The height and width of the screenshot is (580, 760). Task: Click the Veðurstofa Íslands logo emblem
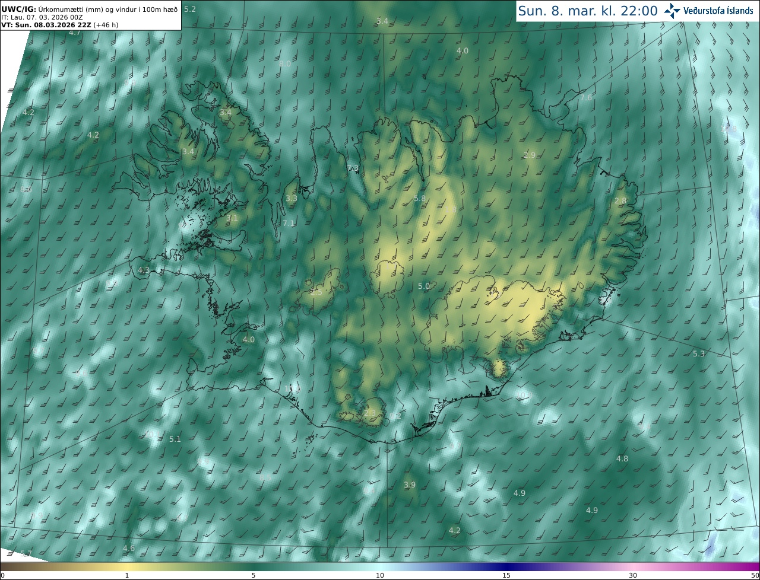(x=672, y=11)
